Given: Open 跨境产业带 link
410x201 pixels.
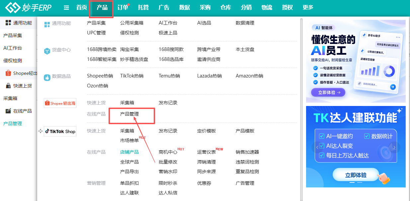Looking at the screenshot, I should pyautogui.click(x=209, y=49).
